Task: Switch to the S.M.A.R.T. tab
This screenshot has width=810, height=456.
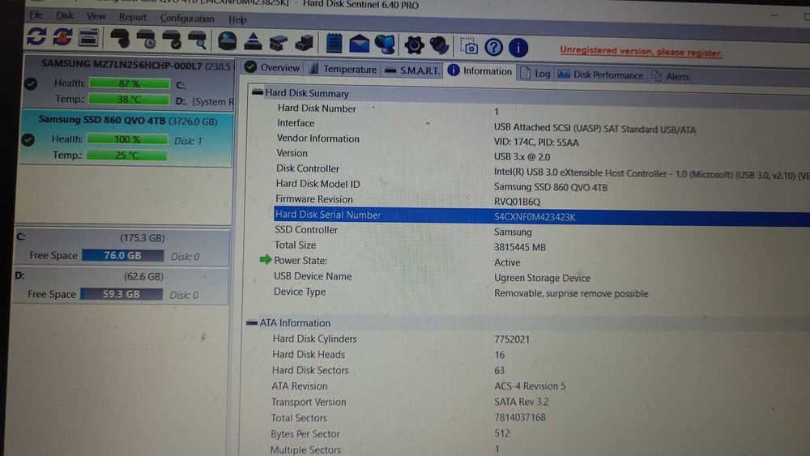Action: 412,70
